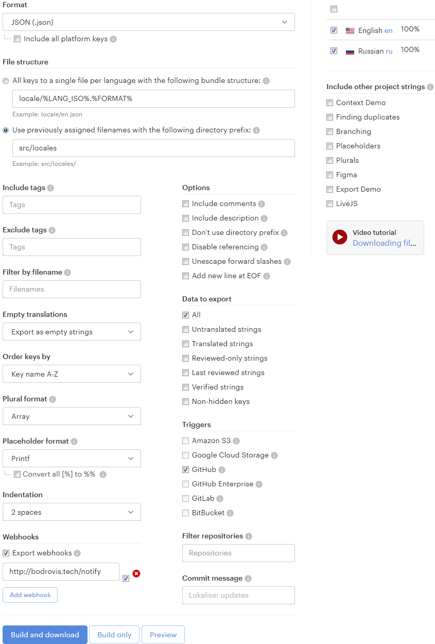Click the Build and download button

[45, 635]
